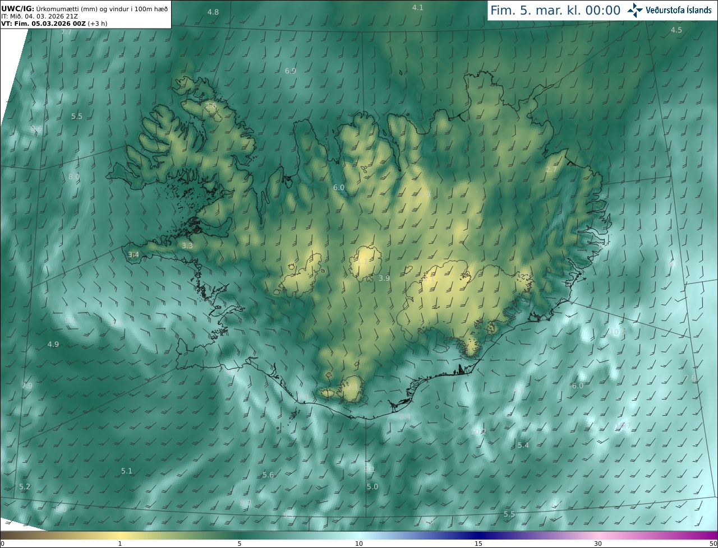This screenshot has width=718, height=548.
Task: Click the Veðurstofa Íslands name text
Action: 679,10
